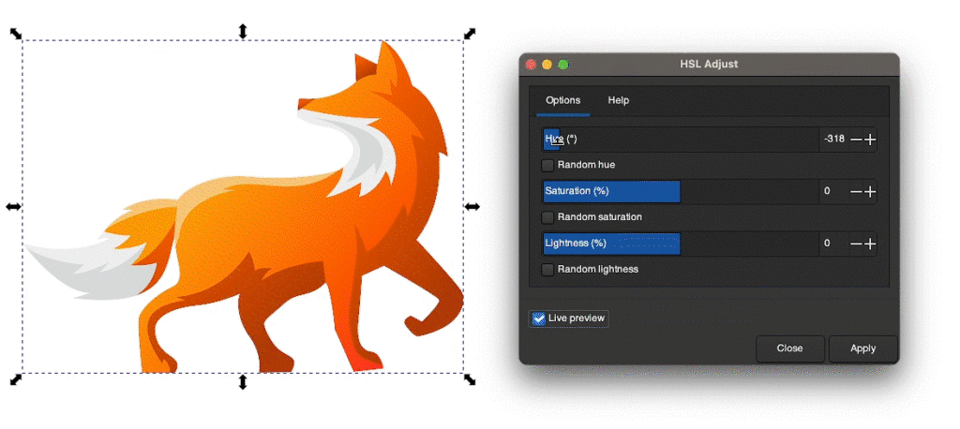The height and width of the screenshot is (429, 960).
Task: Click the green zoom window button
Action: tap(563, 65)
